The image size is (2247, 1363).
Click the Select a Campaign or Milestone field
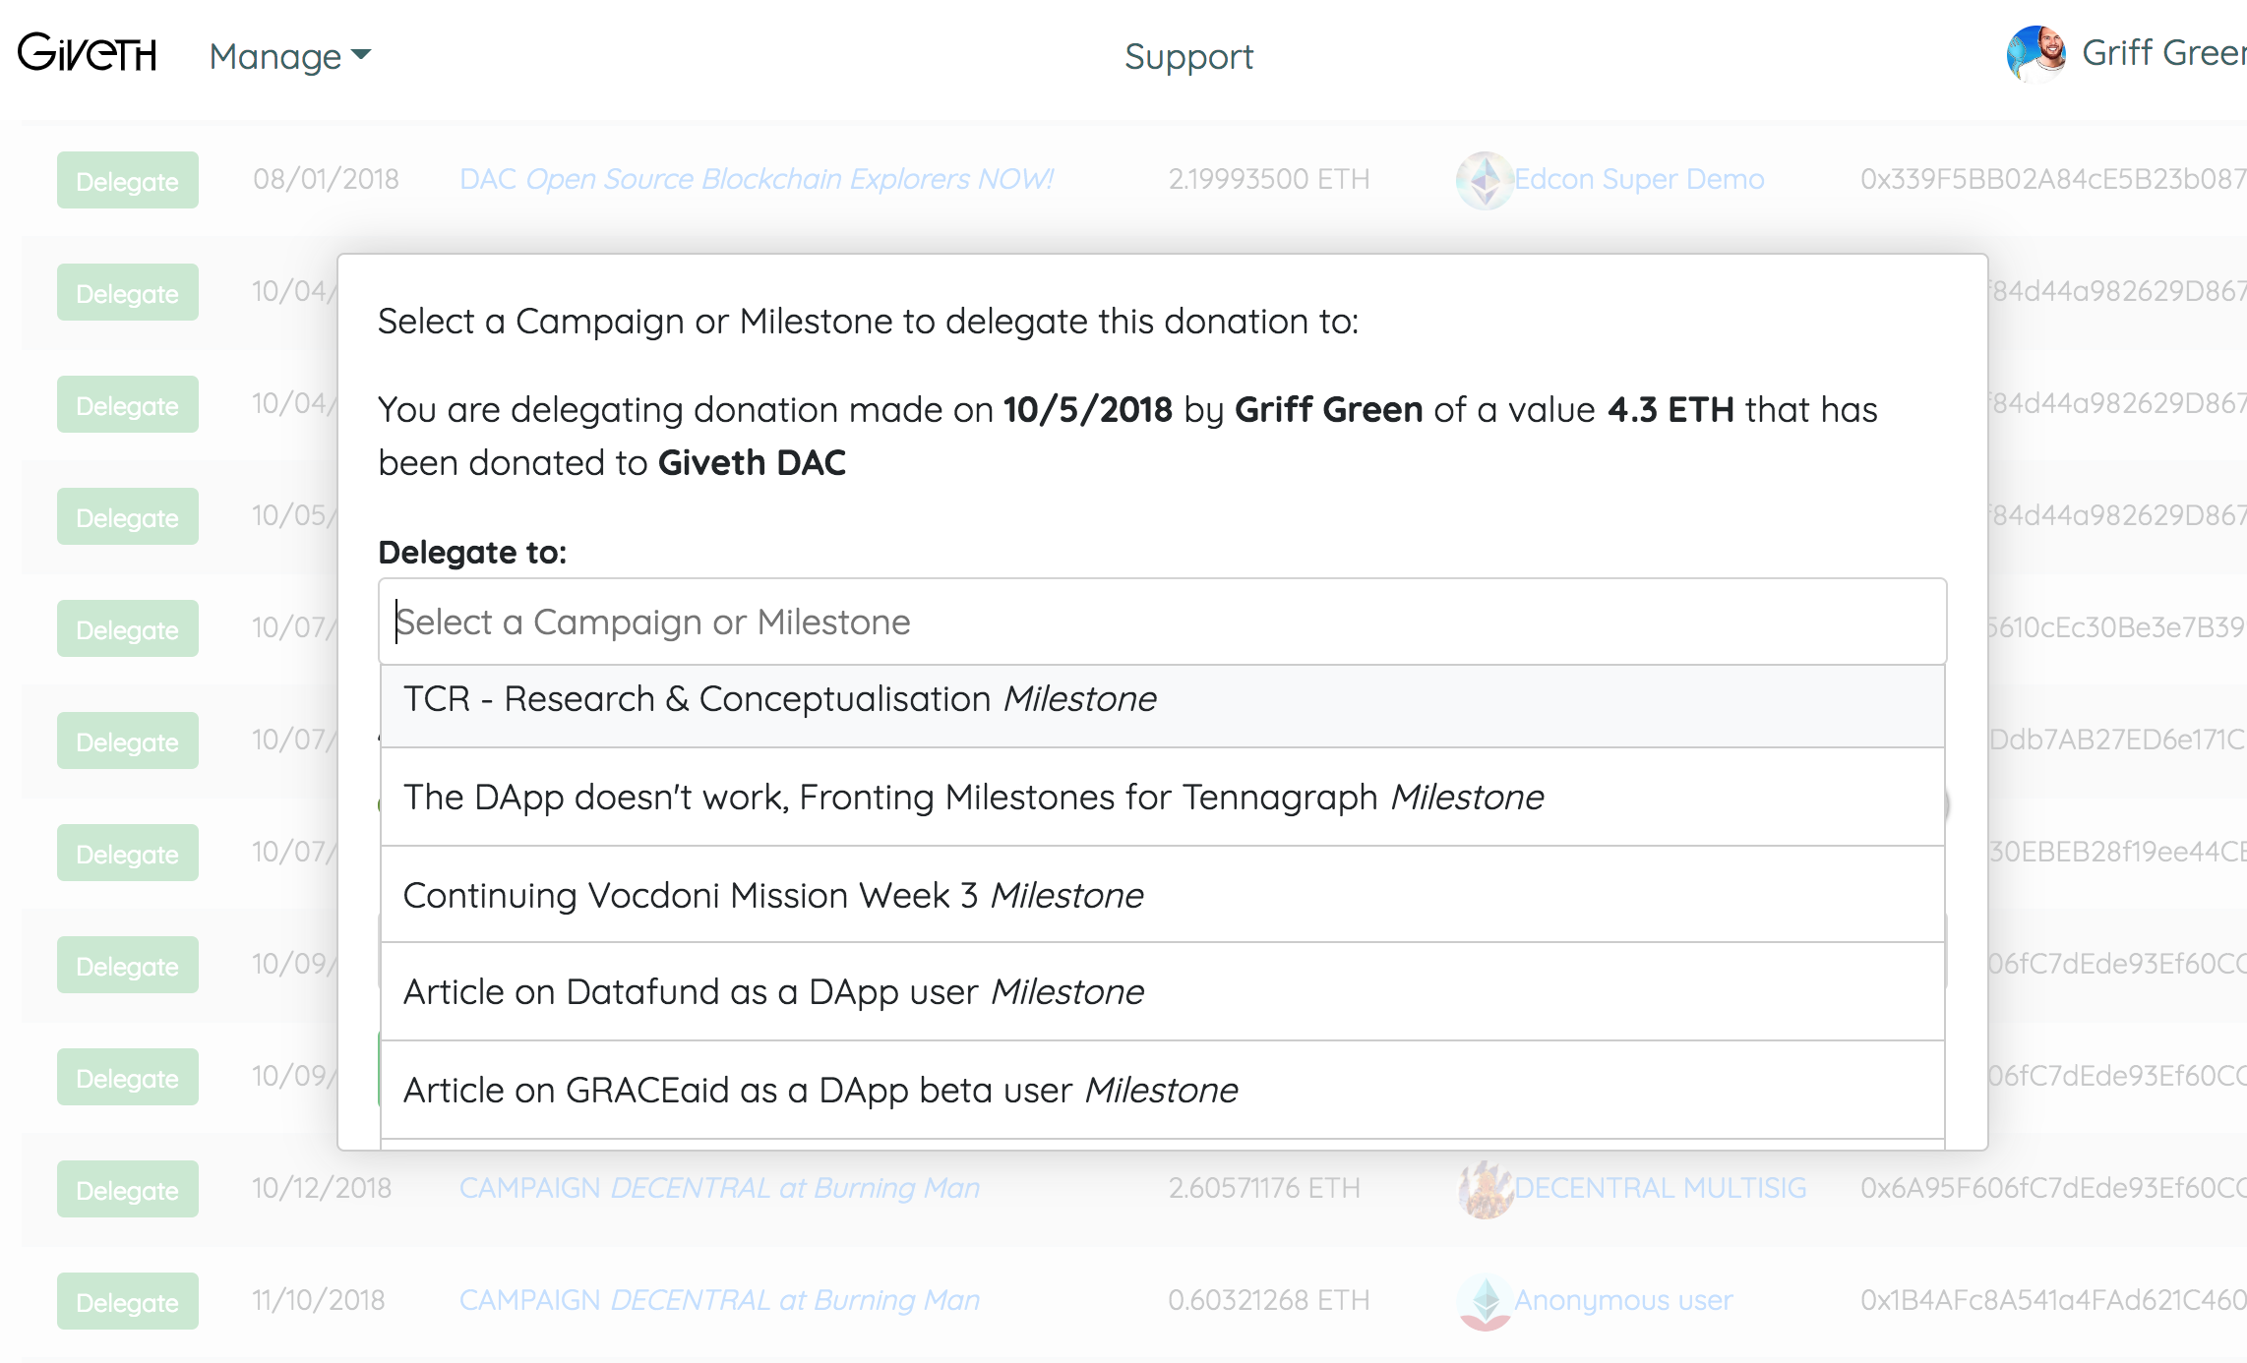(x=1162, y=622)
